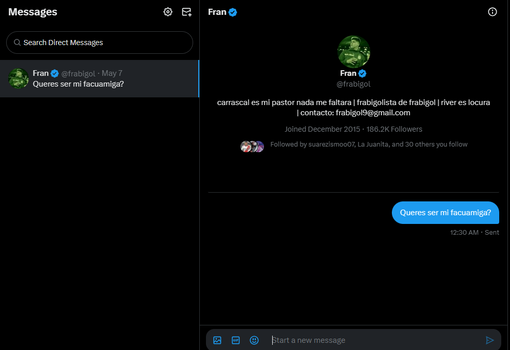Viewport: 510px width, 350px height.
Task: Click search magnifier icon in Direct Messages
Action: 17,43
